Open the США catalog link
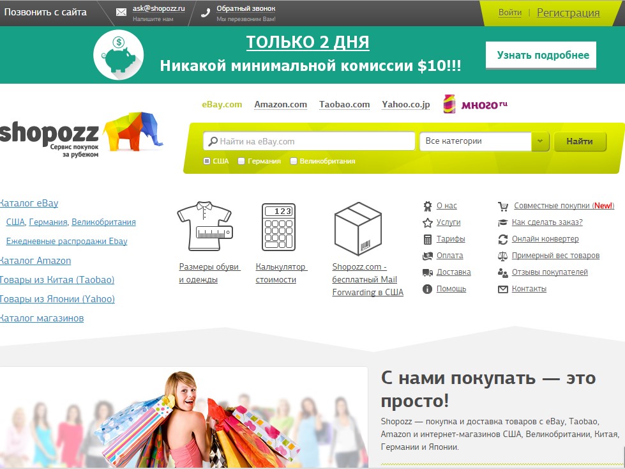The image size is (625, 469). point(15,222)
